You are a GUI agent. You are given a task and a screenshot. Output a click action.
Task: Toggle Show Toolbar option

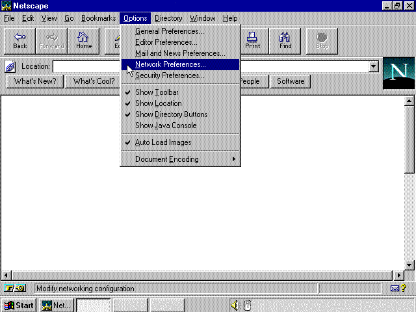181,92
